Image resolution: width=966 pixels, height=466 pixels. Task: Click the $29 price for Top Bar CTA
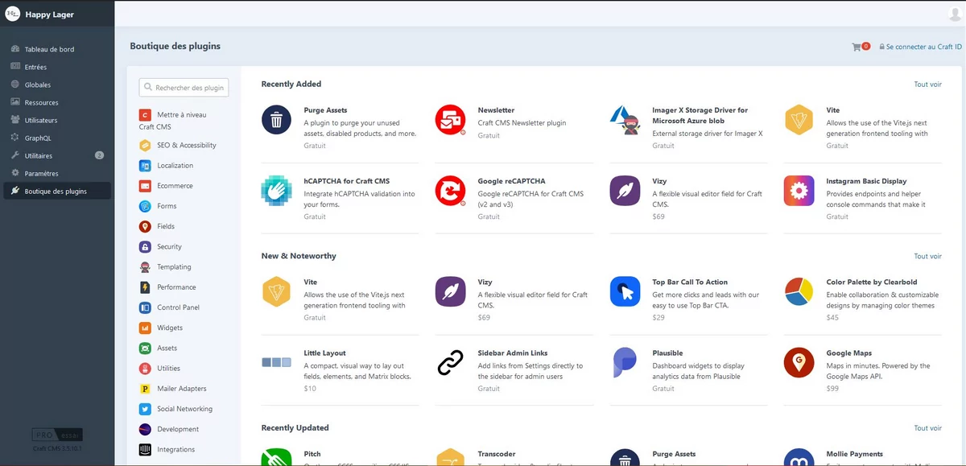(658, 318)
